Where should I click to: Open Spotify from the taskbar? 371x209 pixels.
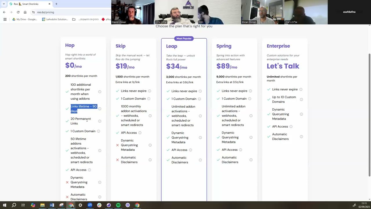118,205
